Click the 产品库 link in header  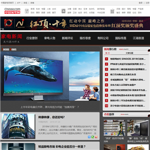[x=140, y=9]
